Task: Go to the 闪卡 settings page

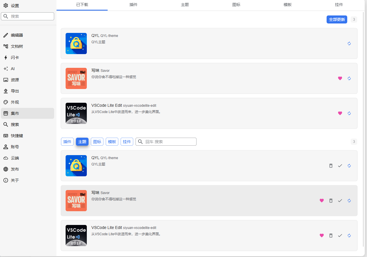Action: 28,58
